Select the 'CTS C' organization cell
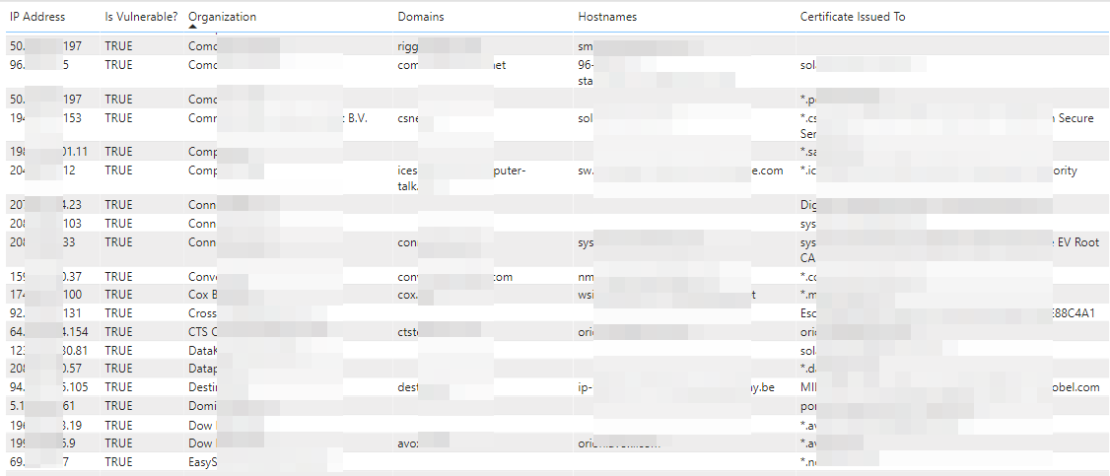 tap(202, 331)
